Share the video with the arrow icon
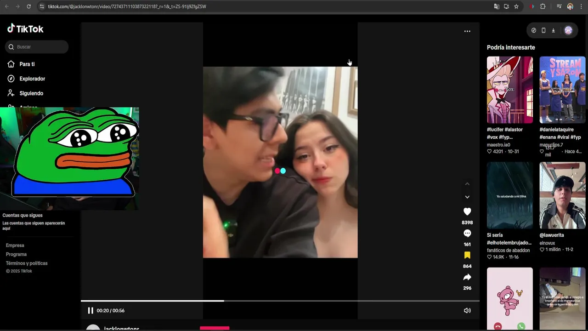The image size is (588, 331). click(x=467, y=277)
